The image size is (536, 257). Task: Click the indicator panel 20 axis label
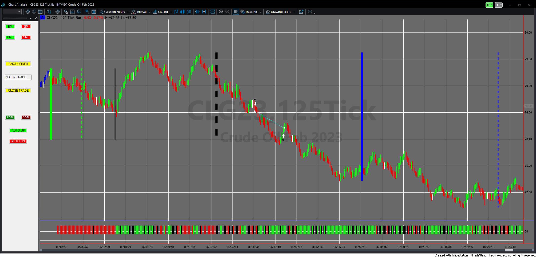(x=526, y=231)
